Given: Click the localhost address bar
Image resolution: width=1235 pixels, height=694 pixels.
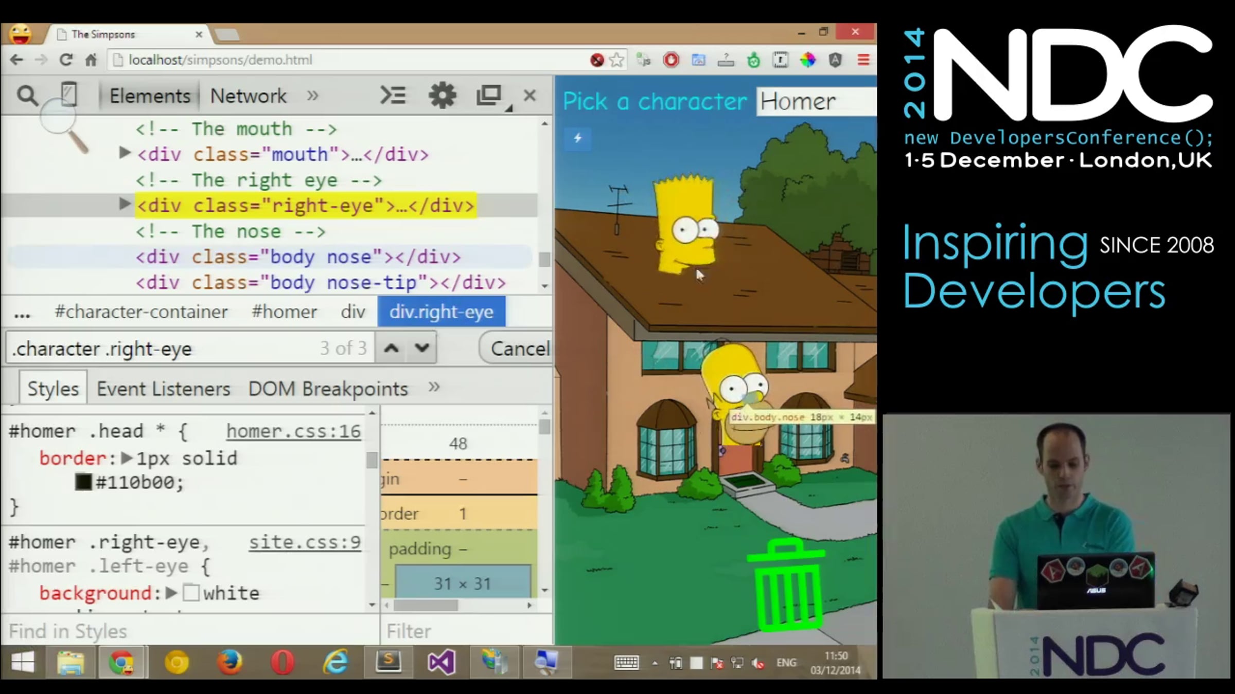Looking at the screenshot, I should 350,60.
